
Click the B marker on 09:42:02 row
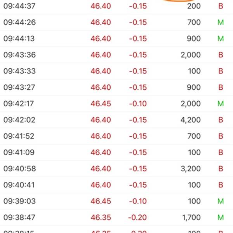point(221,120)
